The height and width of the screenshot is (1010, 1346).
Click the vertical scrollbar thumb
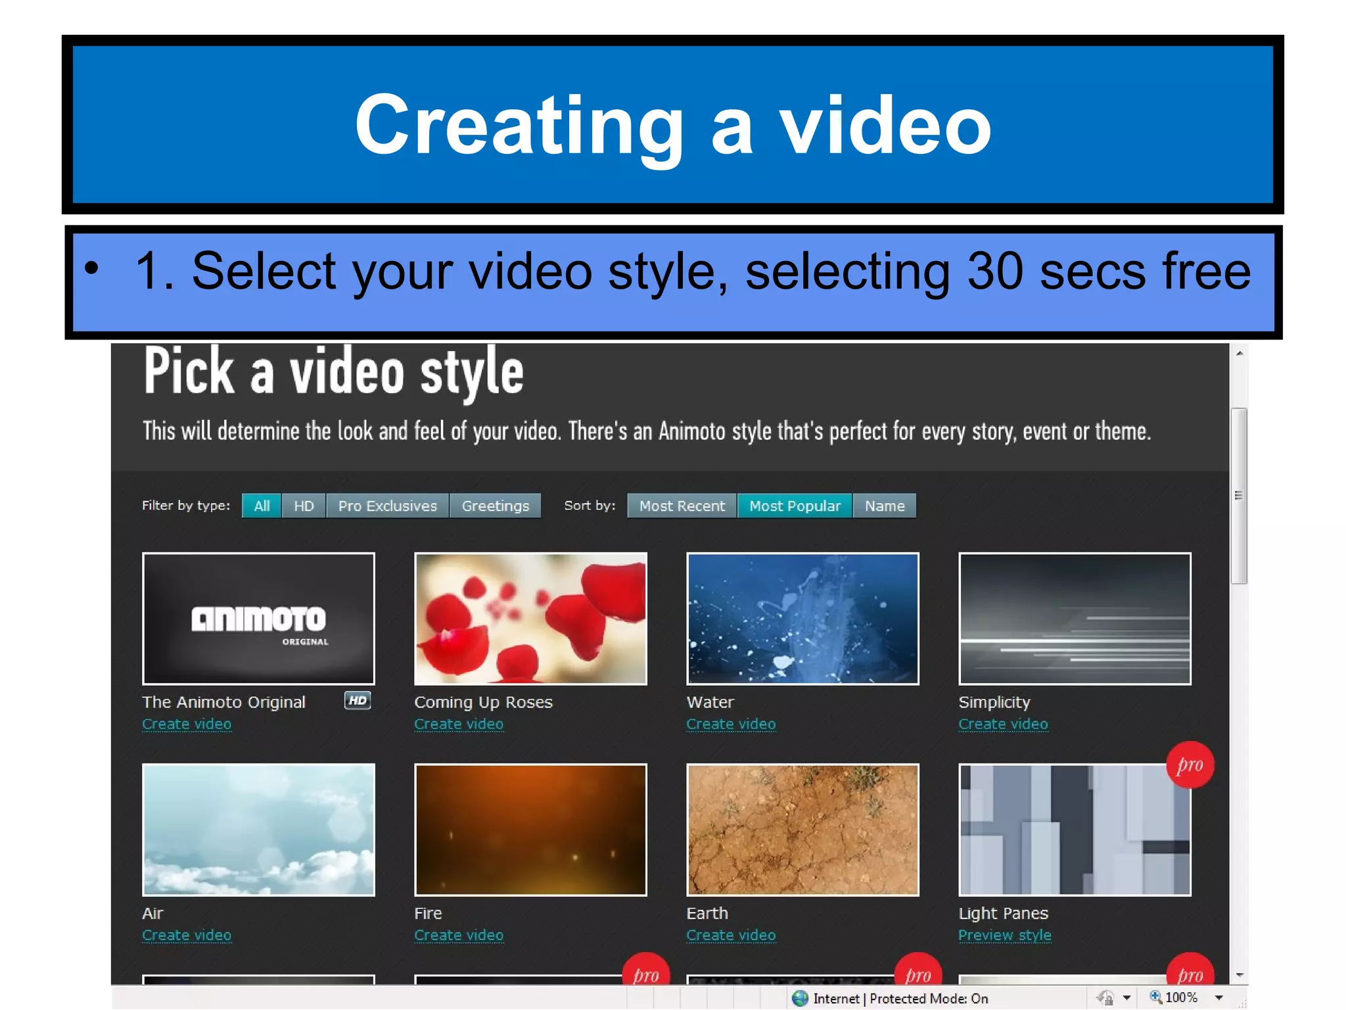click(x=1239, y=496)
